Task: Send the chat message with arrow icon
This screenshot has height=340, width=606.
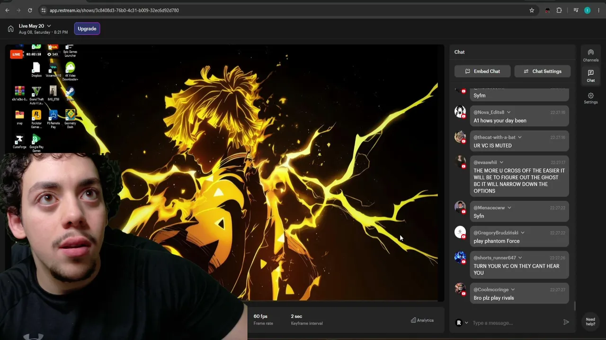Action: point(566,323)
